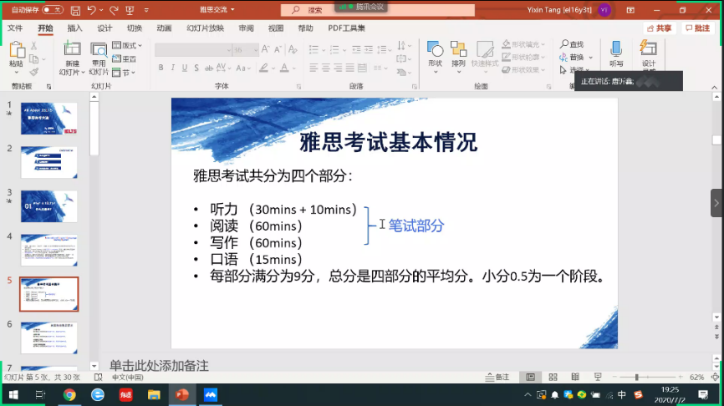
Task: Click the 听写 dictate microphone icon
Action: (x=616, y=48)
